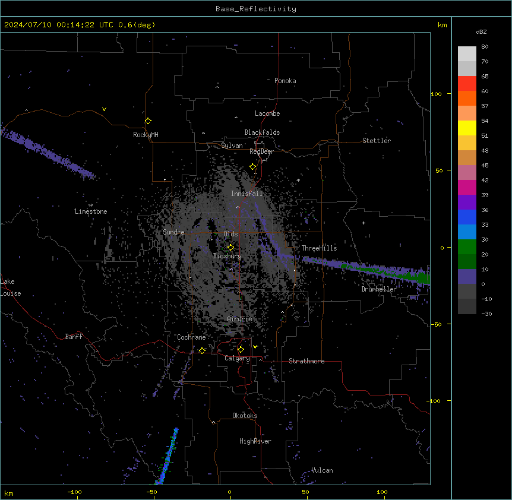
Task: Click the yellow V marker northeast of Calgary
Action: (255, 347)
